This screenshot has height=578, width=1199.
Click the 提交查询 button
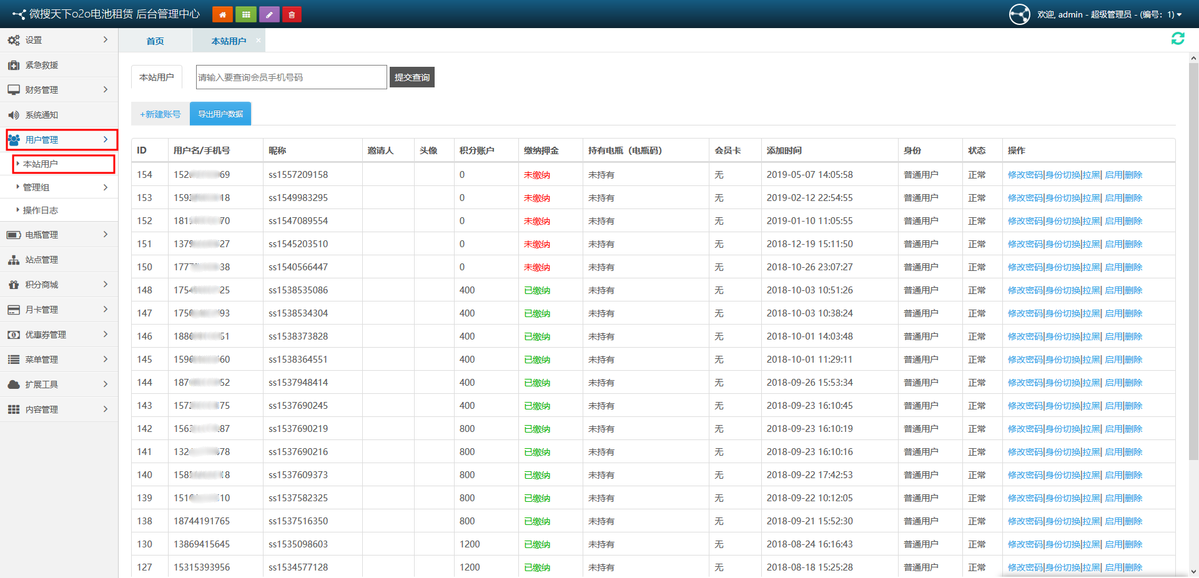pos(412,77)
